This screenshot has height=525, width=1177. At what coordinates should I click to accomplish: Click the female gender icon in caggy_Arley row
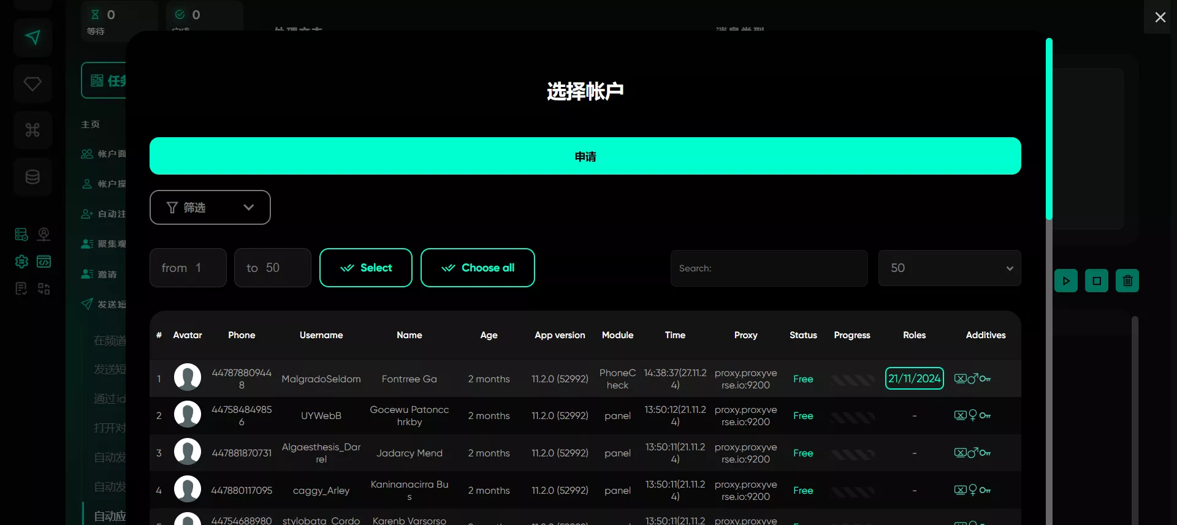click(x=973, y=490)
